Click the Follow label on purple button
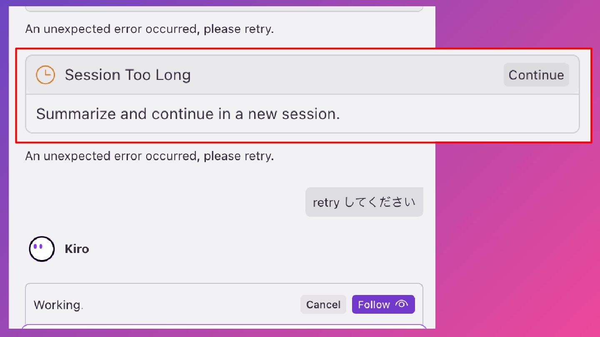 (x=374, y=305)
